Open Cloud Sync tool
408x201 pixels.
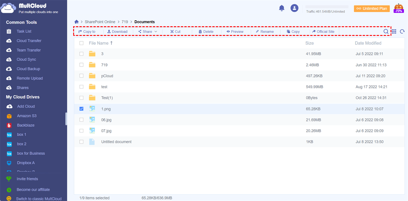coord(26,60)
